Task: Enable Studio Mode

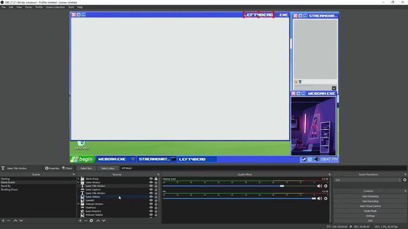Action: click(370, 211)
